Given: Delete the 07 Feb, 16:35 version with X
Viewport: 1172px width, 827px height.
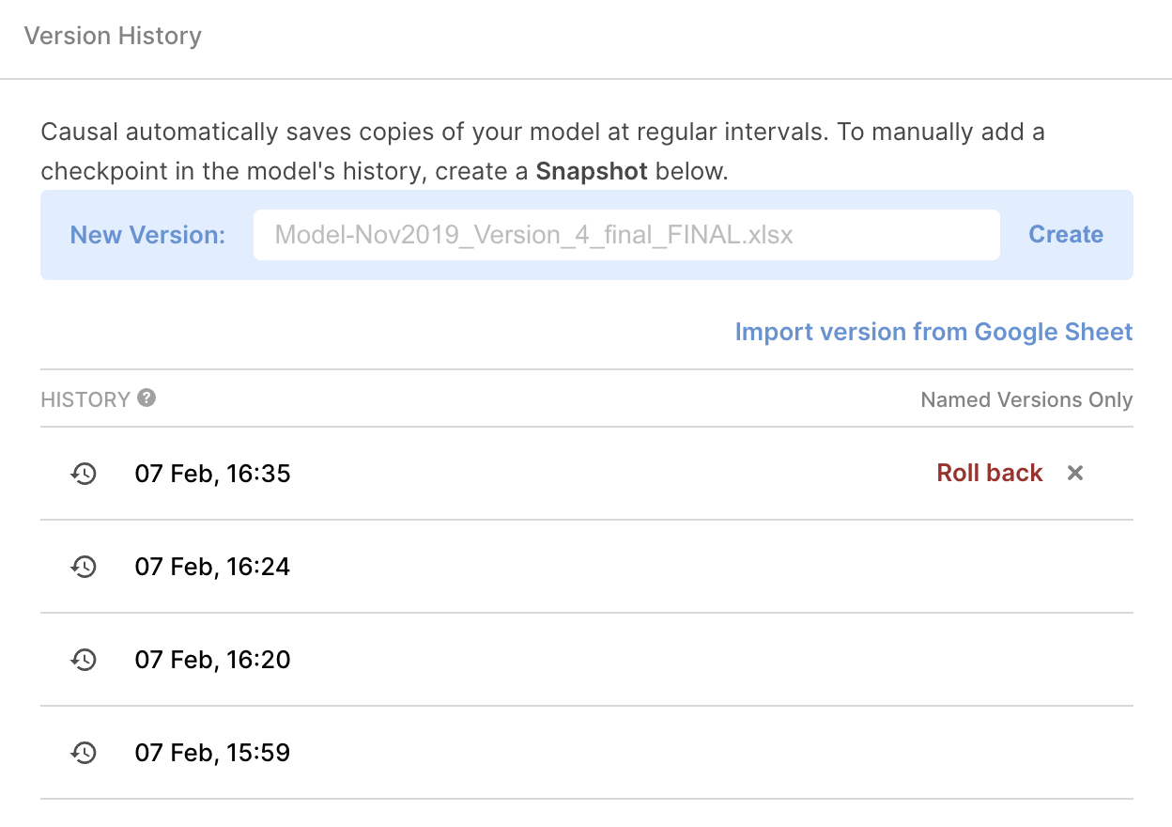Looking at the screenshot, I should (x=1075, y=473).
